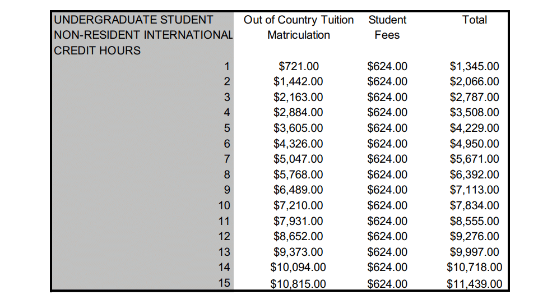
Task: Select the 'Total' column header
Action: [475, 20]
